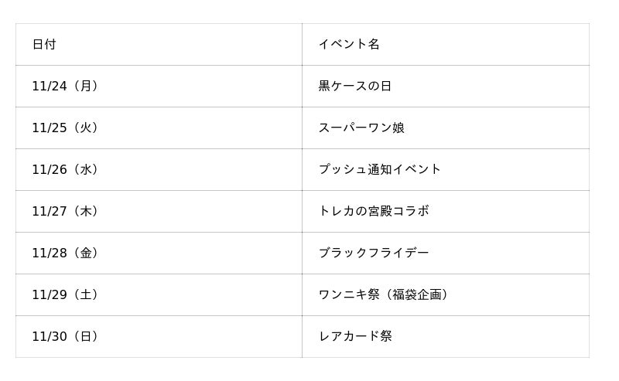Screen dimensions: 619x381
Task: Select the 黒ケースの日 event cell
Action: [355, 87]
